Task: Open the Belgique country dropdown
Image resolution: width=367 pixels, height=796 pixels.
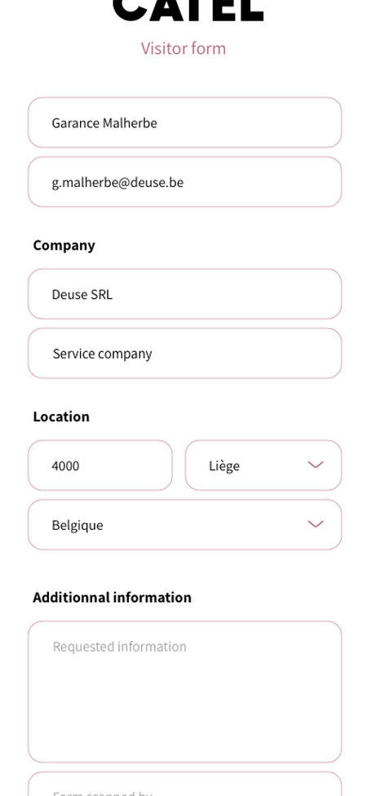Action: click(x=184, y=524)
